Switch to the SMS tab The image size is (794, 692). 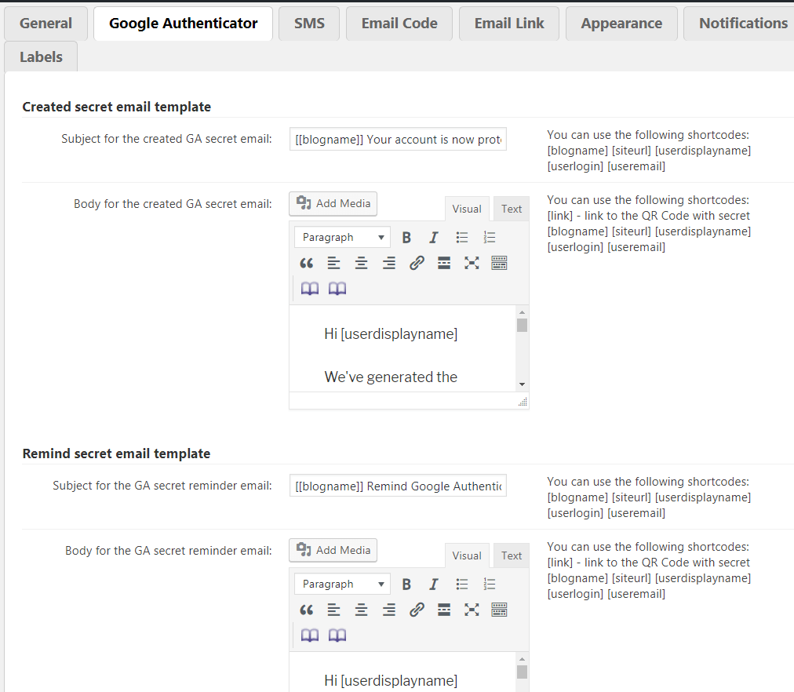(x=309, y=24)
